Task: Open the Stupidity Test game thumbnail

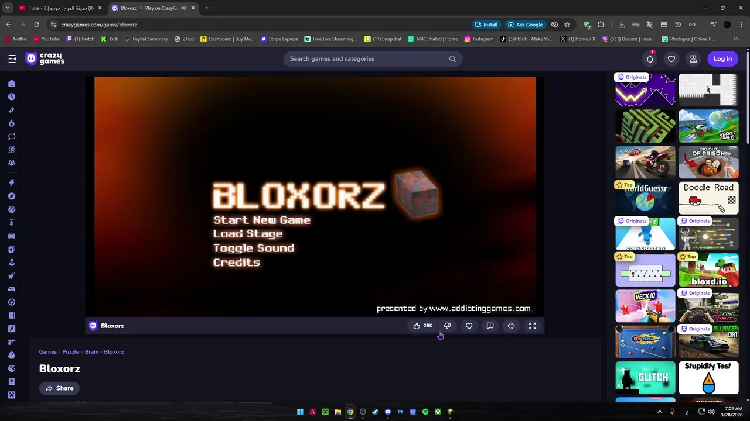Action: (708, 378)
